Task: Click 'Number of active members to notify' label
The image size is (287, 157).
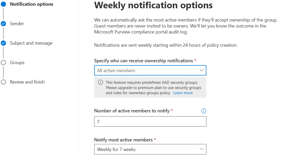Action: click(x=132, y=111)
